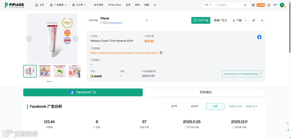
Task: Copy the product link icon
Action: point(161,53)
